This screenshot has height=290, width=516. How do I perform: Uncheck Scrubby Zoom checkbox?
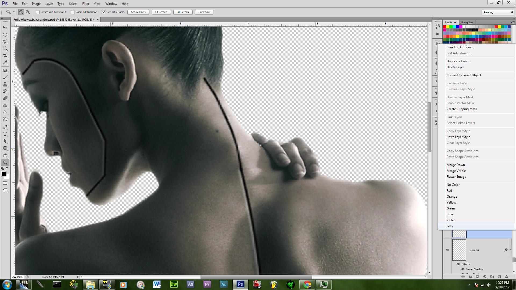click(103, 12)
